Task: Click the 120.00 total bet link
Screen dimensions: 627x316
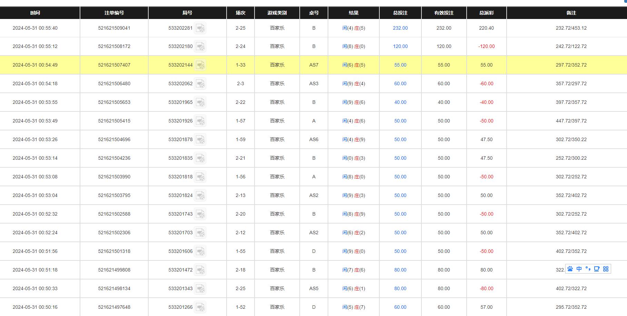Action: tap(400, 46)
